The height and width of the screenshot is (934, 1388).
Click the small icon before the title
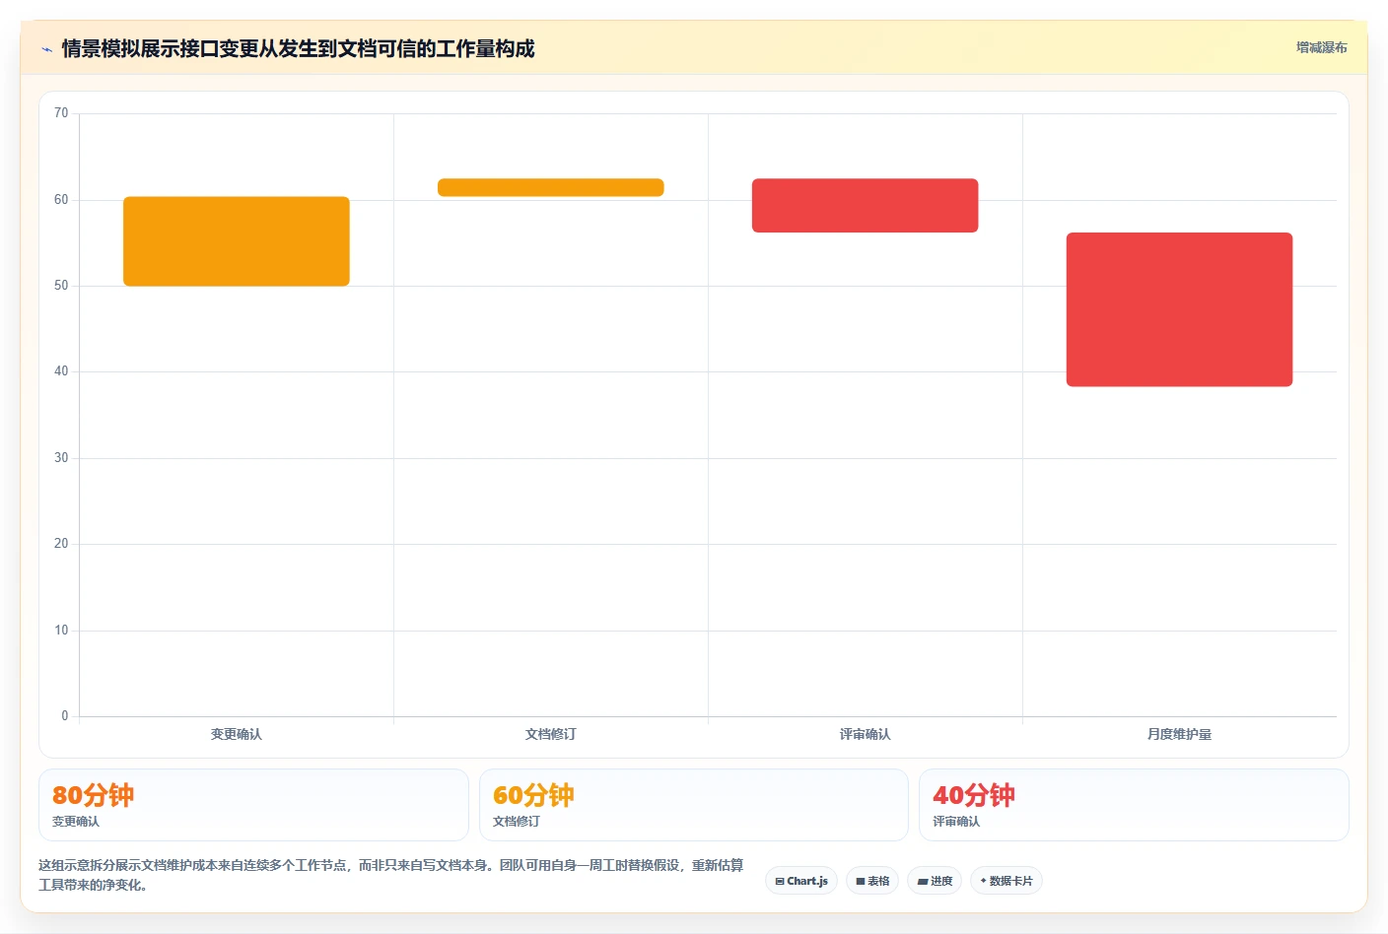46,49
